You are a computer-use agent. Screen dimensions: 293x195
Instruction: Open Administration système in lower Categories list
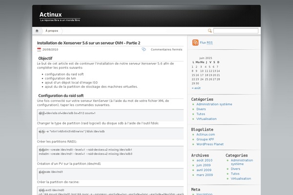pyautogui.click(x=242, y=162)
